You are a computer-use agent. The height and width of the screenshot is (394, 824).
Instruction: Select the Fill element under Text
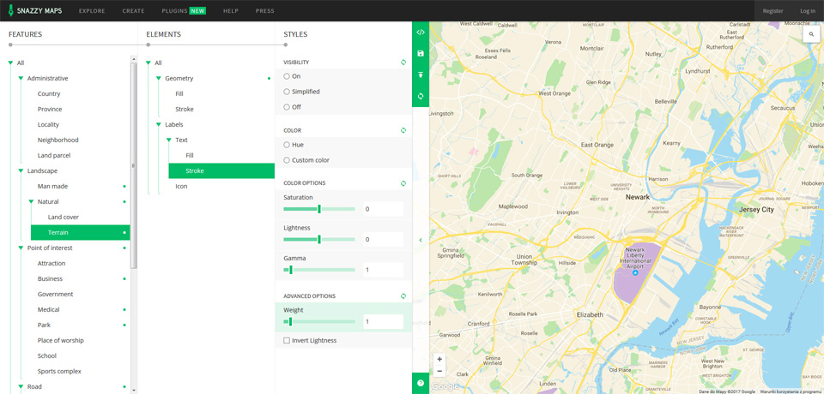coord(190,156)
